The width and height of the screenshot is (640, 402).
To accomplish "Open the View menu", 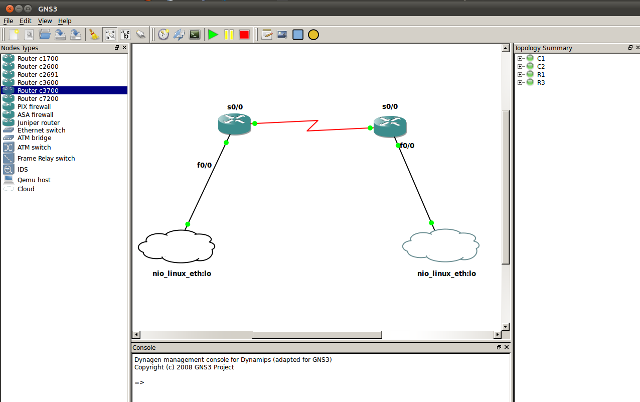I will click(x=45, y=21).
